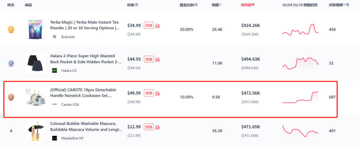Open the CAROTE cookware 规格 specs button

149,93
